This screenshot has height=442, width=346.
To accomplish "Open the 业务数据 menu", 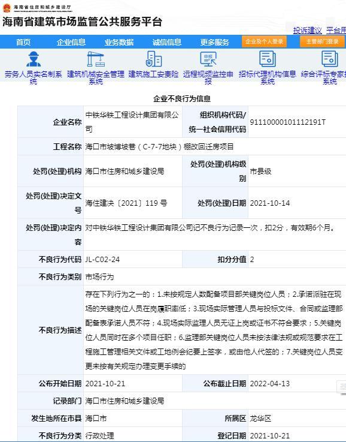I will click(x=119, y=42).
